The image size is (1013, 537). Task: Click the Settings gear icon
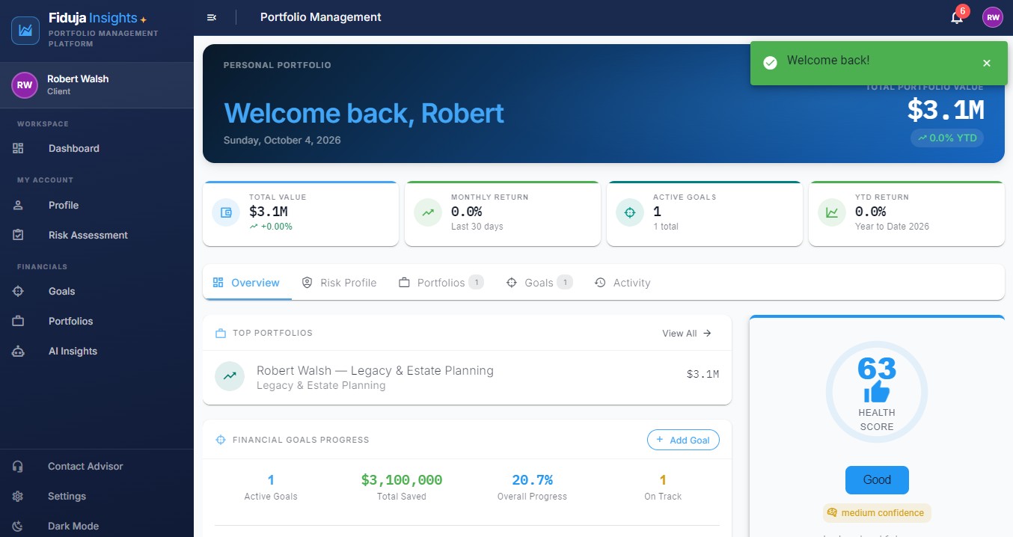[x=18, y=496]
